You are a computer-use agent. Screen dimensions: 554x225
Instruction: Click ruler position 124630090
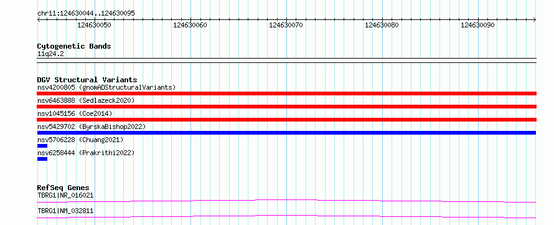pyautogui.click(x=477, y=25)
